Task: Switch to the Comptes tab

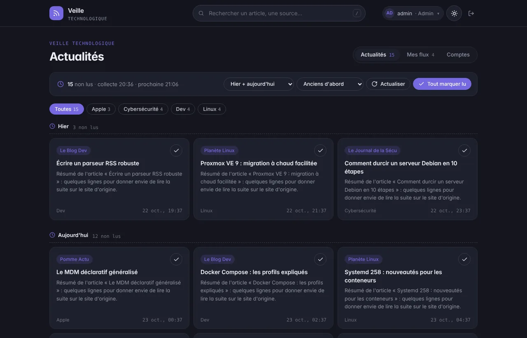Action: click(458, 55)
